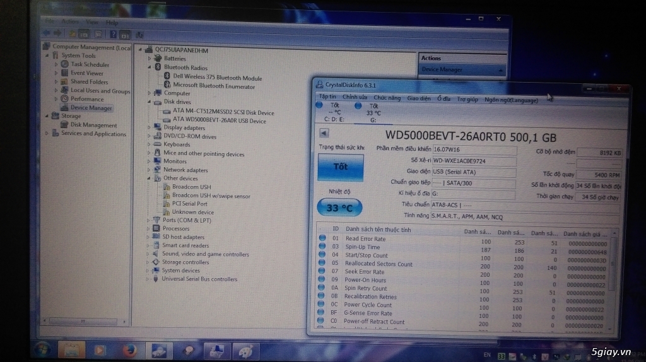Click the Tốt health status button

tap(340, 167)
